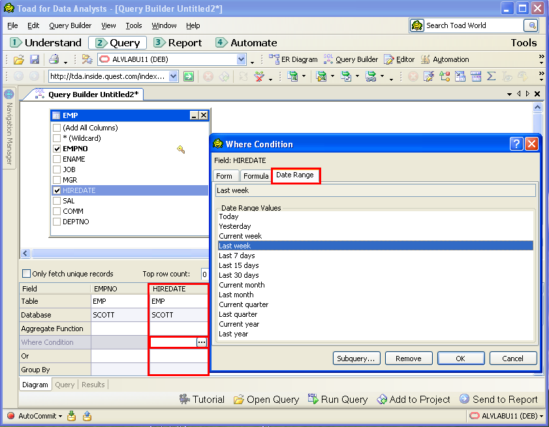Click the Sigma aggregate toolbar icon
The height and width of the screenshot is (427, 549).
tap(492, 76)
